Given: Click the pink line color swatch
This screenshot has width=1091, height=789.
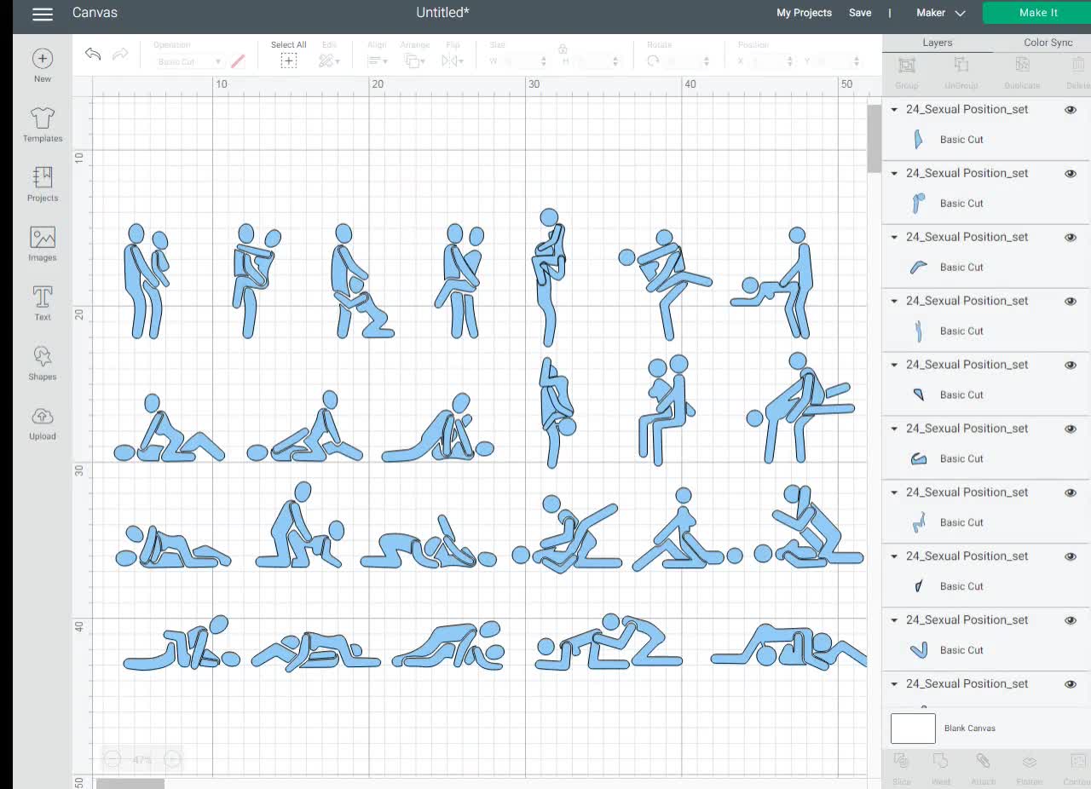Looking at the screenshot, I should 238,61.
